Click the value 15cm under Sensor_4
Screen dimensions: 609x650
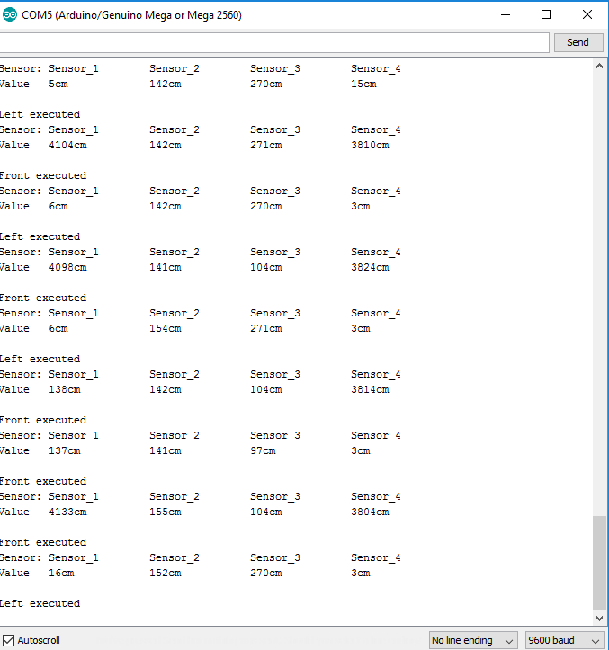[363, 84]
